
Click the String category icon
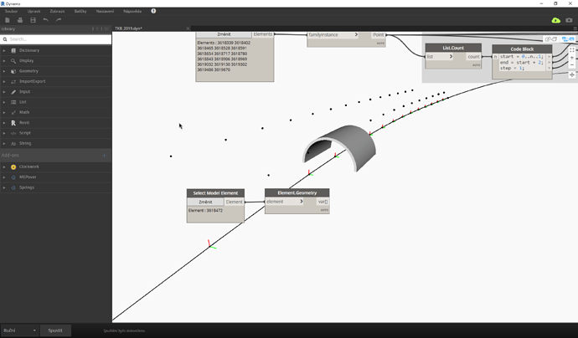13,143
